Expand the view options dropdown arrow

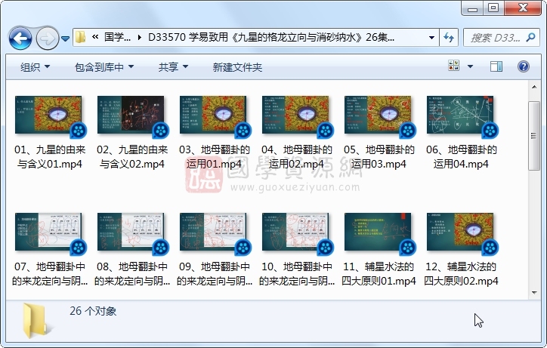click(470, 66)
